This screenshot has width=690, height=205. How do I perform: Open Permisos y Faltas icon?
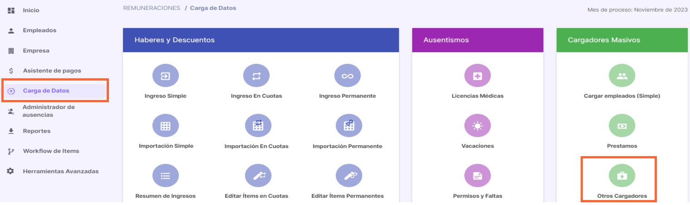(478, 176)
